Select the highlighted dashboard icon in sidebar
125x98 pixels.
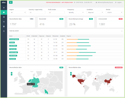click(x=4, y=12)
